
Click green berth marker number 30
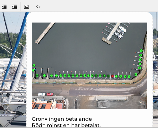click(x=34, y=65)
